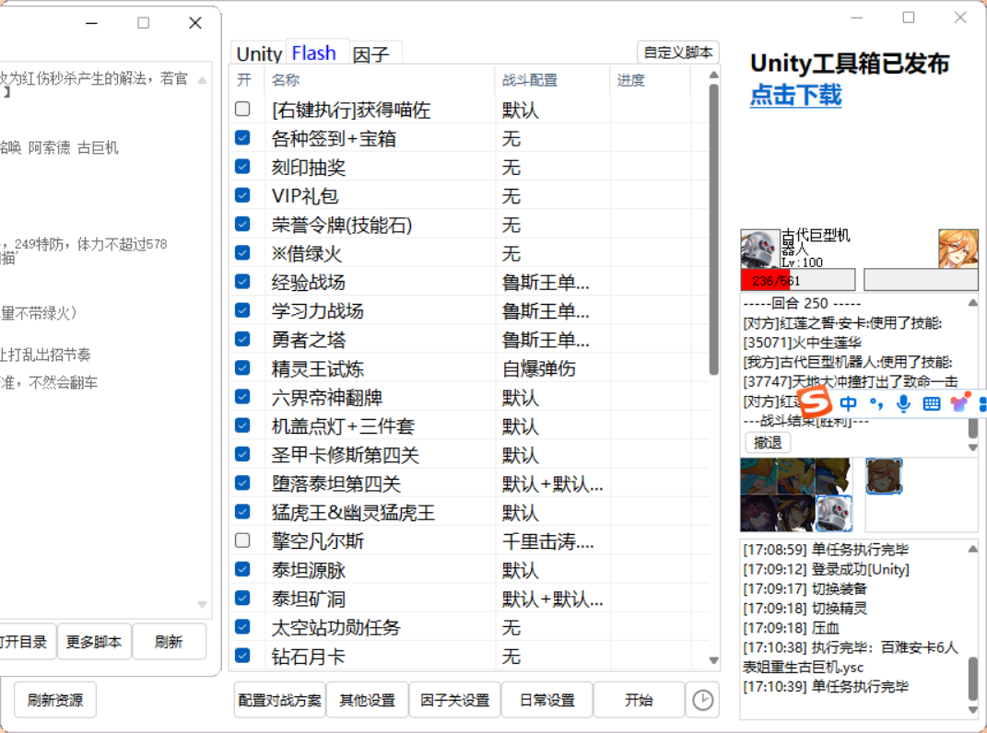This screenshot has width=987, height=733.
Task: Click left window text scroll down arrow
Action: [x=202, y=605]
